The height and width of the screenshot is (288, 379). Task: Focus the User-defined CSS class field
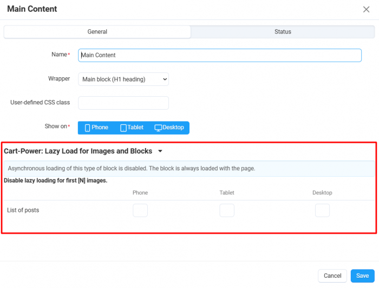pos(123,103)
